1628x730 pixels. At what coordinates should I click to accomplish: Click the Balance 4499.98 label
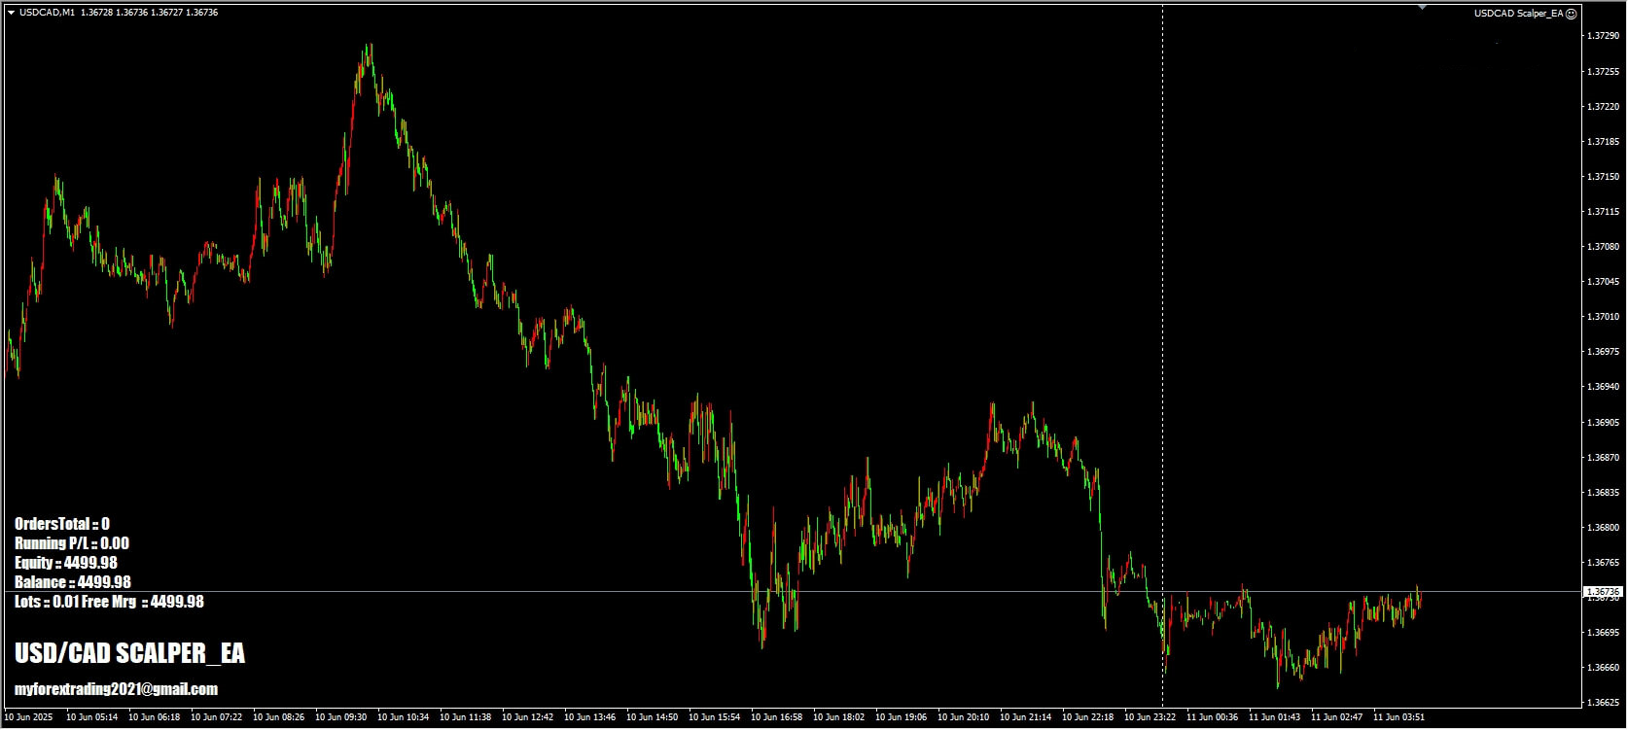(x=73, y=582)
